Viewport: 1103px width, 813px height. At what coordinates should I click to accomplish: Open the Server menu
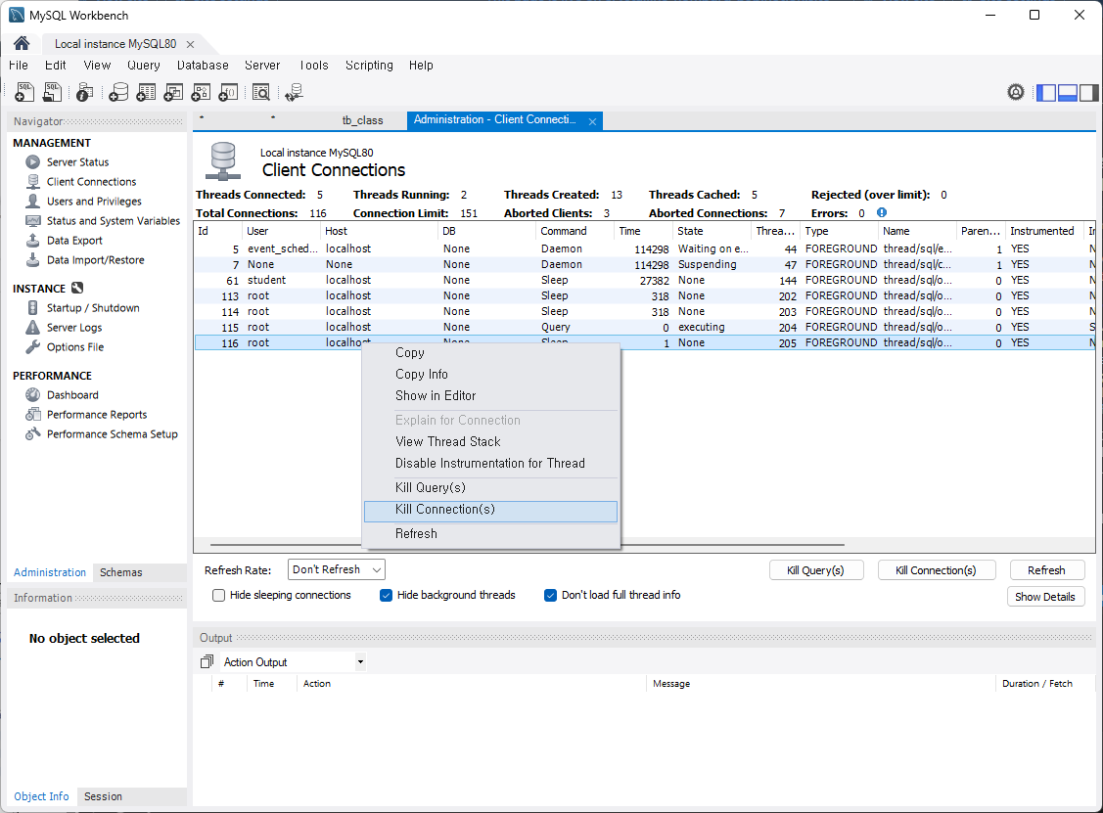point(262,66)
